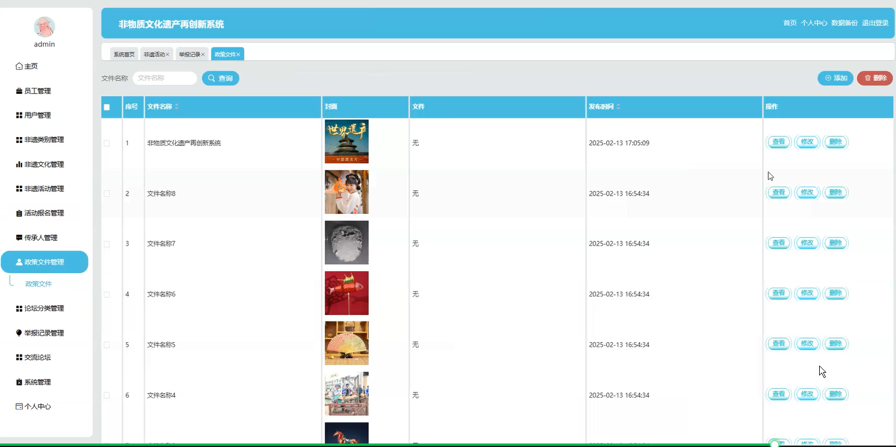896x447 pixels.
Task: Open cover thumbnail of 文件名称7
Action: pyautogui.click(x=347, y=243)
